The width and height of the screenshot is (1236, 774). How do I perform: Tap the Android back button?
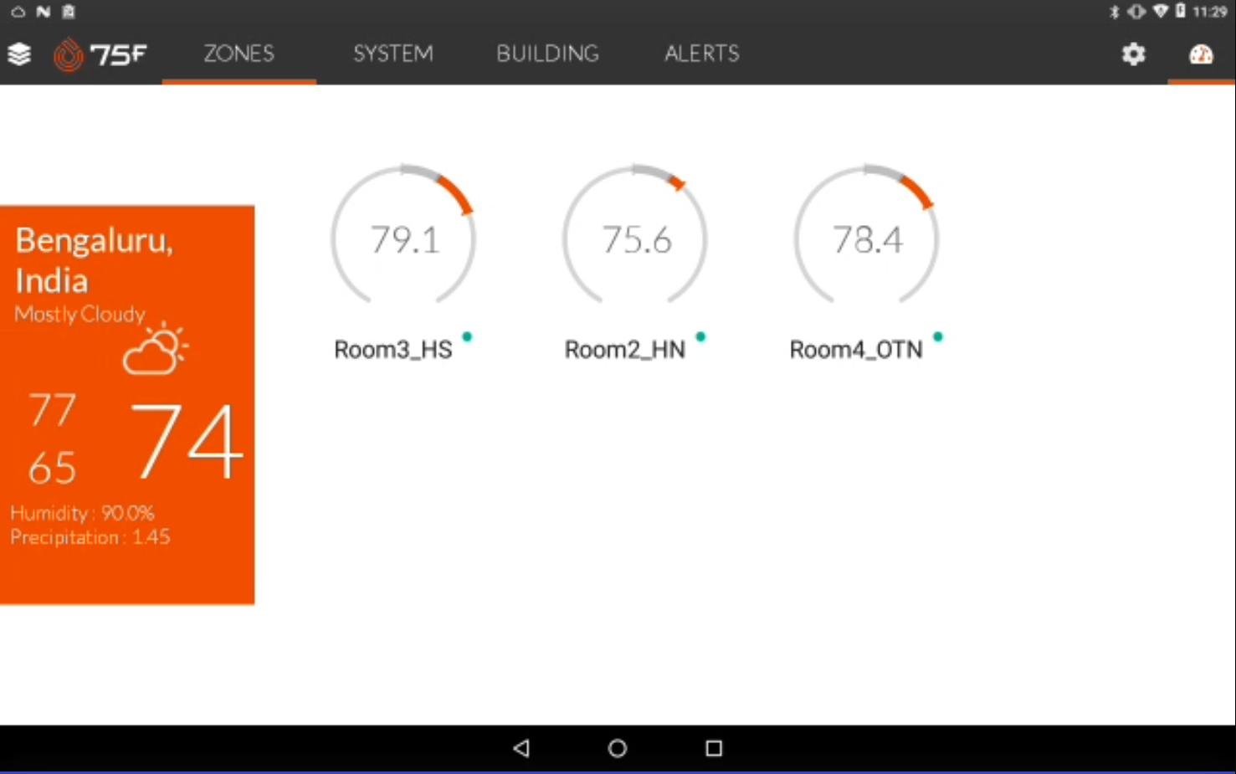click(x=521, y=748)
